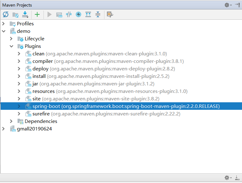This screenshot has height=183, width=242.
Task: Expand the spring-boot plugin goals
Action: point(19,106)
